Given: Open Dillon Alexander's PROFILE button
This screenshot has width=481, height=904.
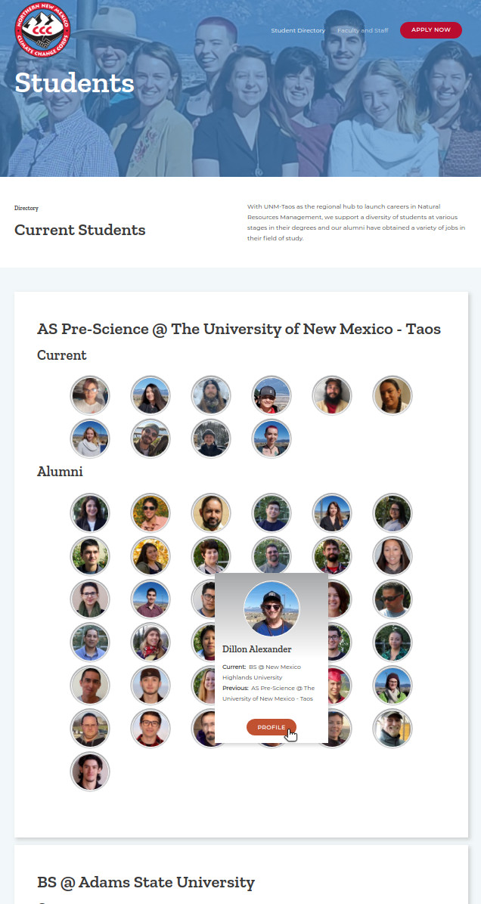Looking at the screenshot, I should tap(271, 727).
